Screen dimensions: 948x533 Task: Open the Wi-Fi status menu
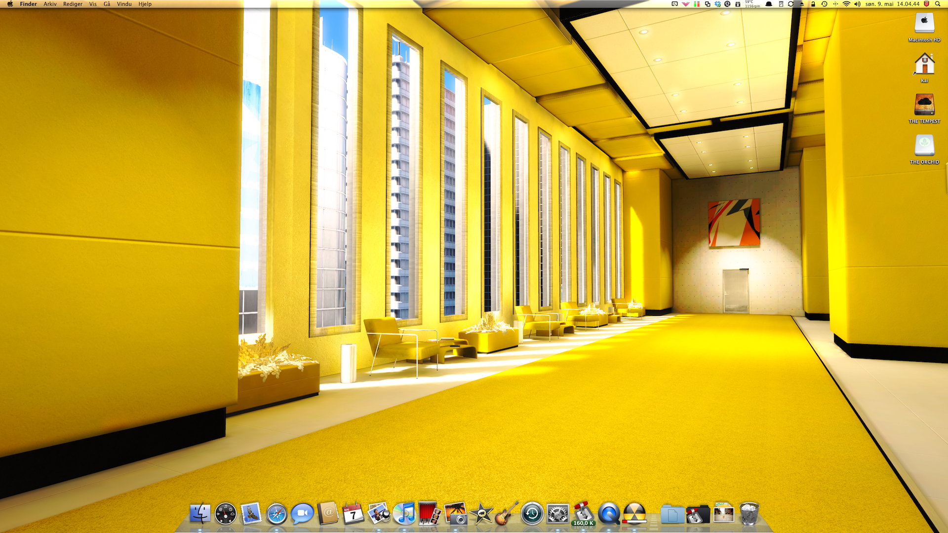(846, 4)
